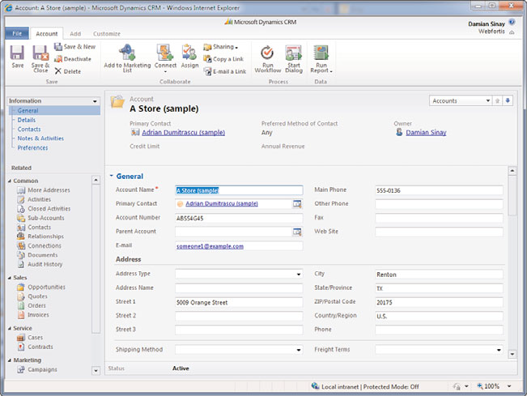Run a Workflow on this account
Viewport: 527px width, 396px height.
pyautogui.click(x=267, y=59)
